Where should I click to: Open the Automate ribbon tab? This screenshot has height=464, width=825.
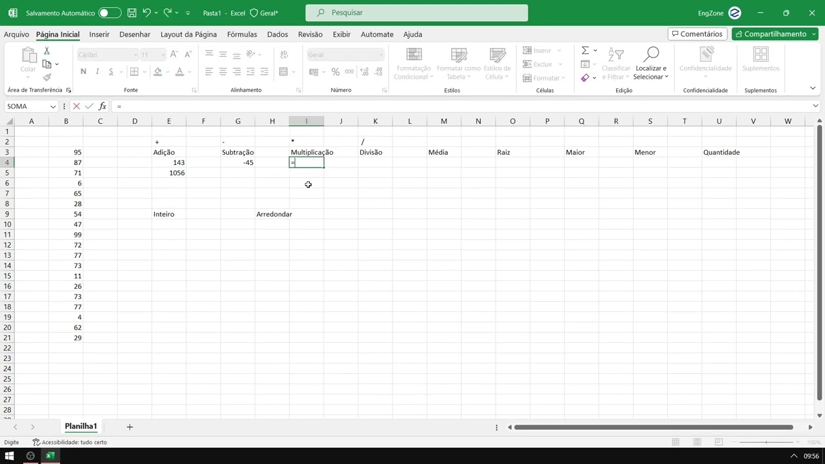pyautogui.click(x=377, y=34)
